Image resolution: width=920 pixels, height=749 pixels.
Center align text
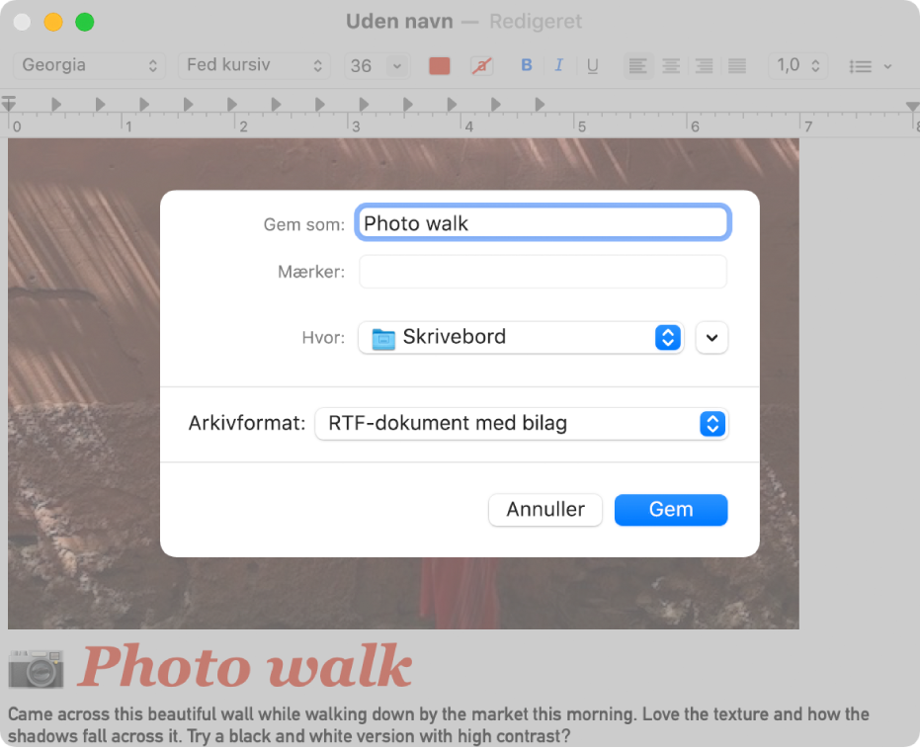[671, 65]
